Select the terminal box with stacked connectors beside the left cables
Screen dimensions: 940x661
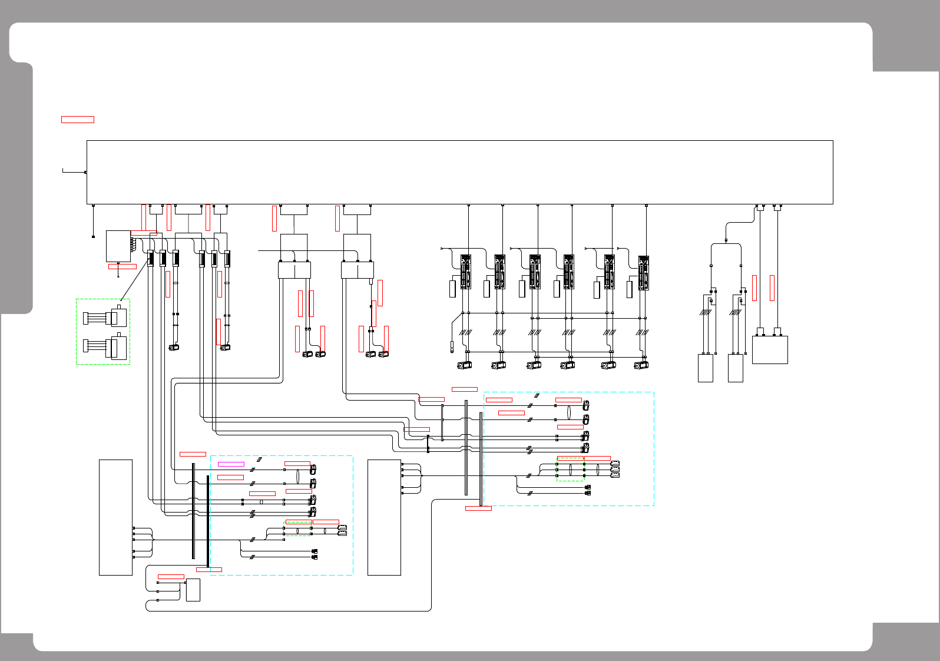[x=118, y=246]
